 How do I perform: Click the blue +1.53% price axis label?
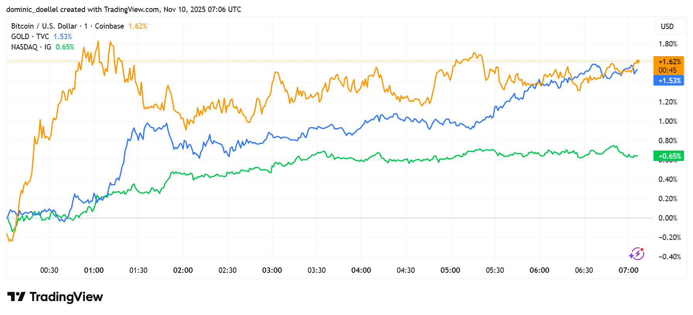tap(669, 80)
